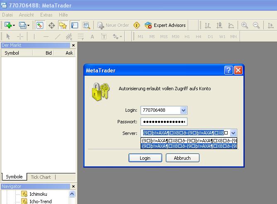
Task: Select the M1 timeframe
Action: (141, 36)
